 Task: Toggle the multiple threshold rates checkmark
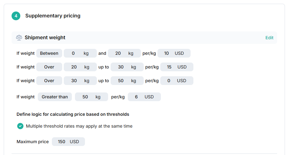click(20, 126)
